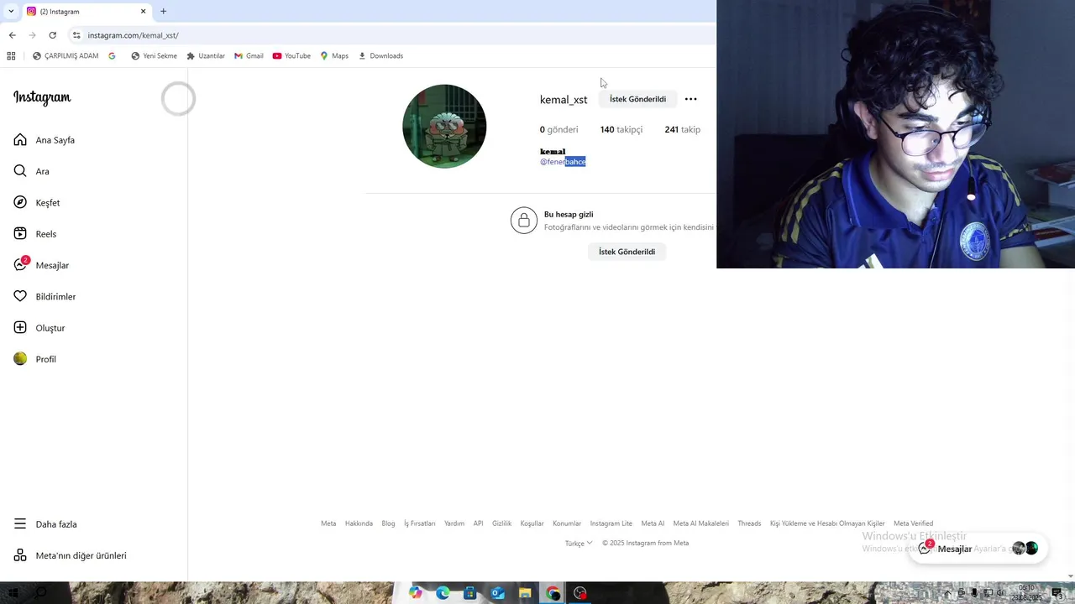1075x604 pixels.
Task: Open Koşullar footer link
Action: point(532,523)
